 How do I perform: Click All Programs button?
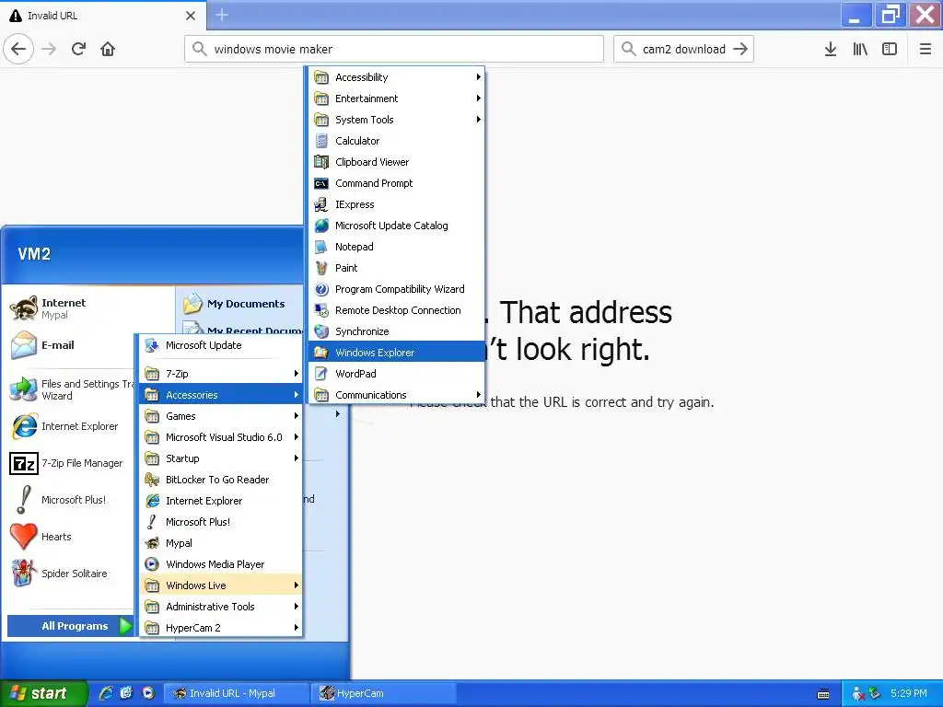[70, 626]
